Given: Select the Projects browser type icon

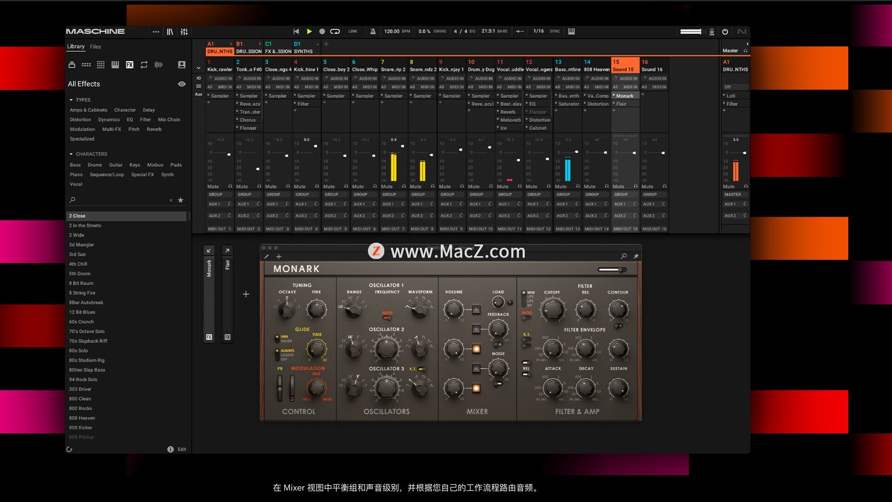Looking at the screenshot, I should (x=72, y=65).
